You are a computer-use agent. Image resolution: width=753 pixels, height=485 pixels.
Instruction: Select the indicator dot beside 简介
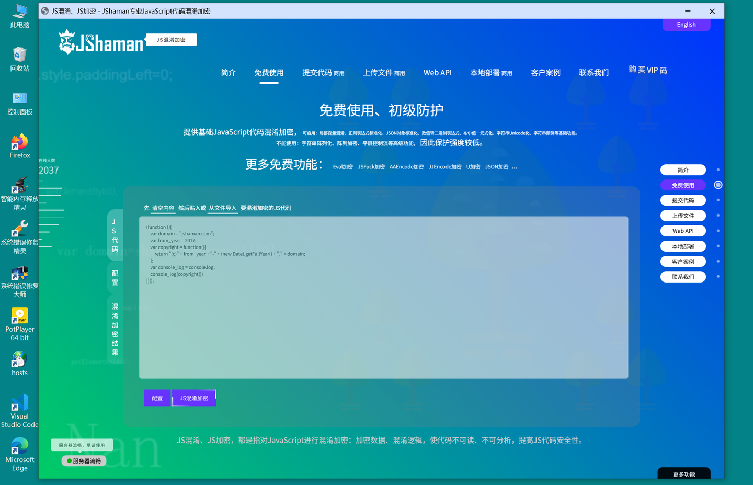(718, 170)
